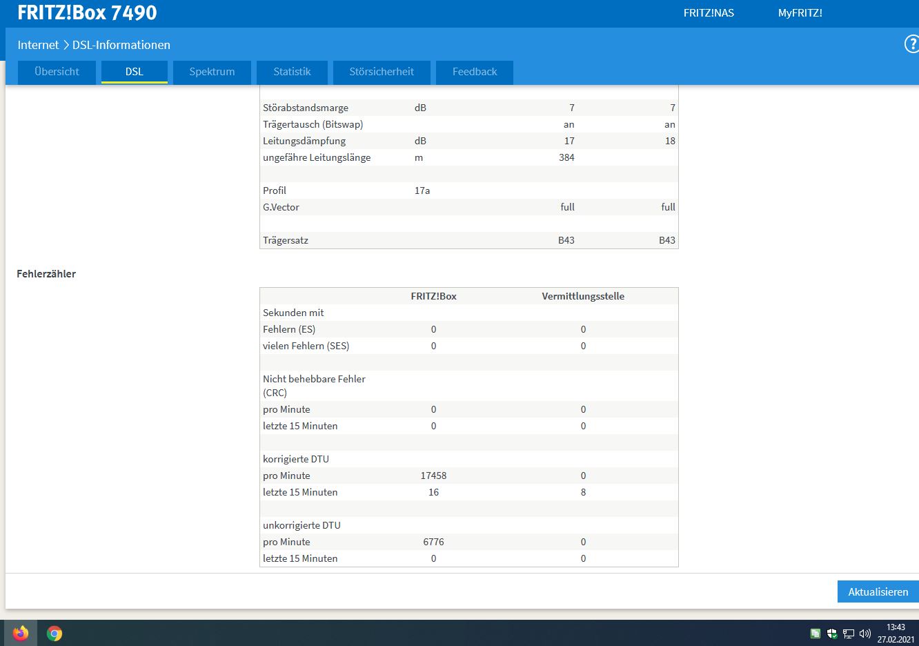The height and width of the screenshot is (646, 919).
Task: Click the Fehlerzähler section heading
Action: point(46,274)
